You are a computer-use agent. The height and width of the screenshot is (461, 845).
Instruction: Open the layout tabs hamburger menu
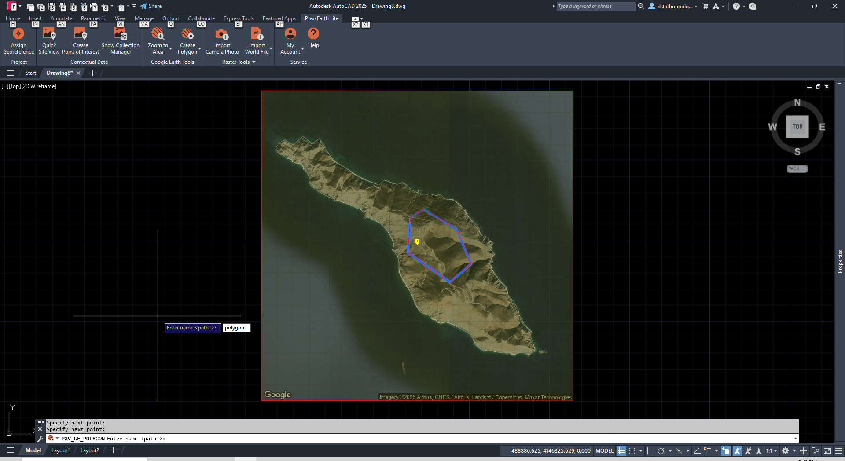(x=11, y=450)
